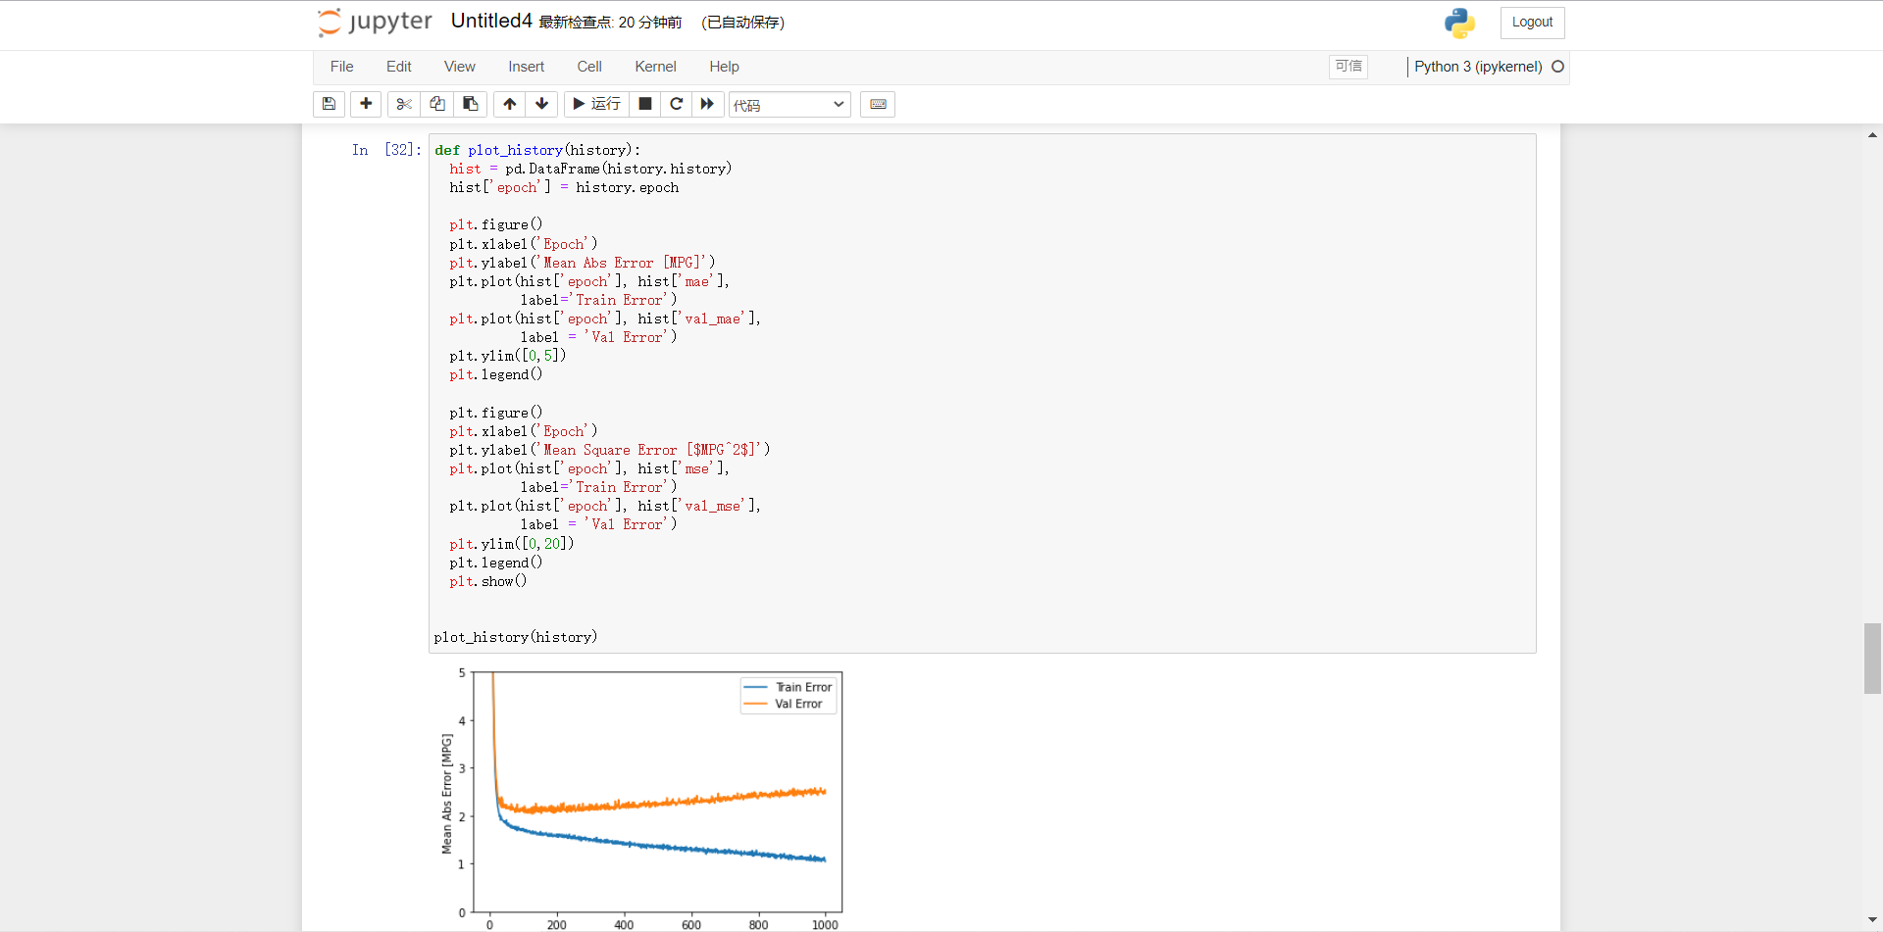Viewport: 1883px width, 932px height.
Task: Rename notebook title Untitled4
Action: [491, 21]
